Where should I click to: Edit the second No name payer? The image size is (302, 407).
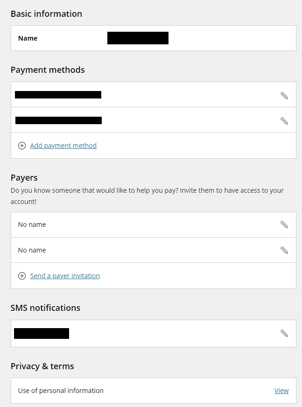284,250
